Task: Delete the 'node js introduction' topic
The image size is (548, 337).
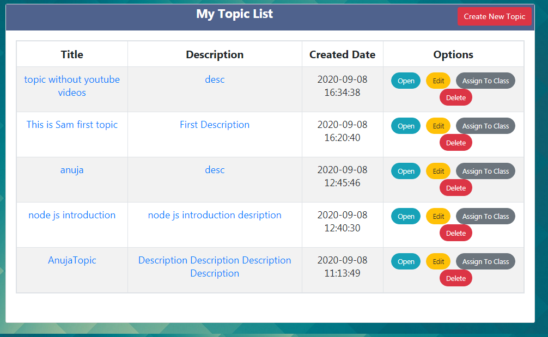Action: [x=456, y=233]
